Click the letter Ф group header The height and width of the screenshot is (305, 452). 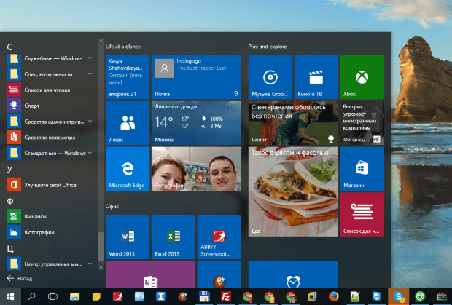(x=9, y=201)
